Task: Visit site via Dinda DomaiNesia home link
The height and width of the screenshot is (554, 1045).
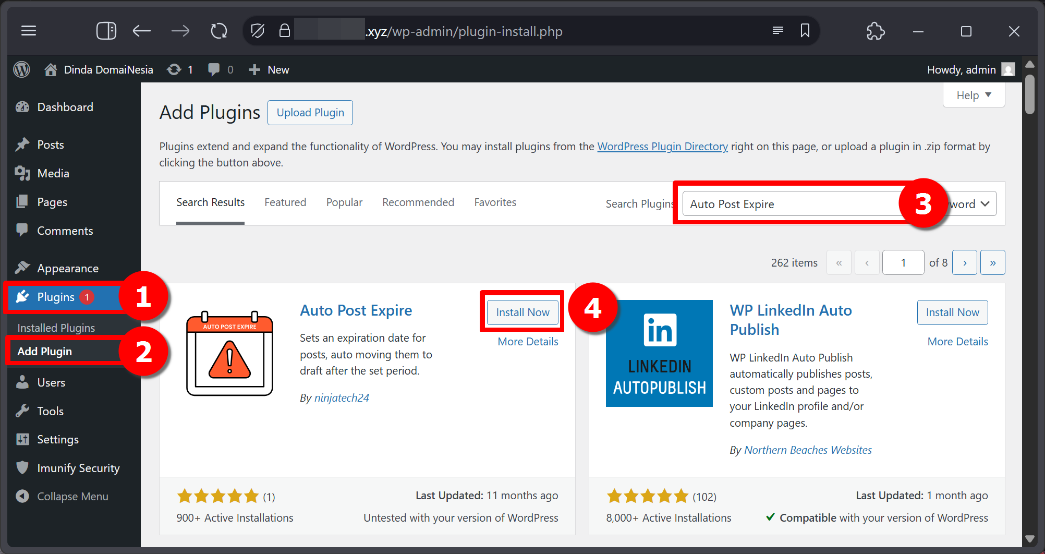Action: (99, 69)
